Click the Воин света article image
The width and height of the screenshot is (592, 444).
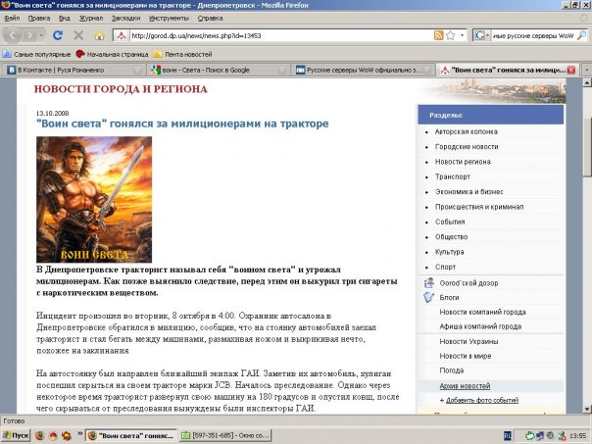(x=94, y=199)
